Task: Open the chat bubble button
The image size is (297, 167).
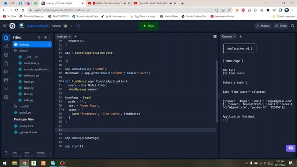Action: pos(291,148)
